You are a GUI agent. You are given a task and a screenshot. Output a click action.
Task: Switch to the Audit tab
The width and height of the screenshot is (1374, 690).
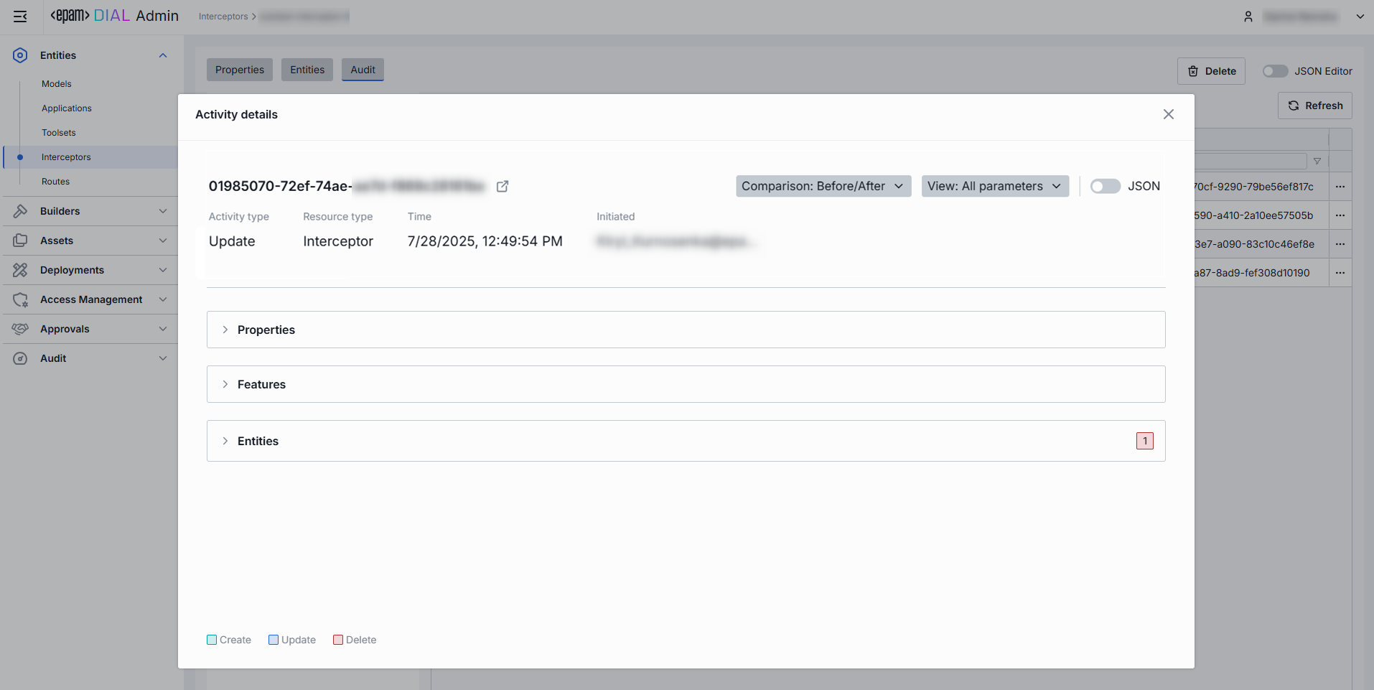[x=363, y=70]
